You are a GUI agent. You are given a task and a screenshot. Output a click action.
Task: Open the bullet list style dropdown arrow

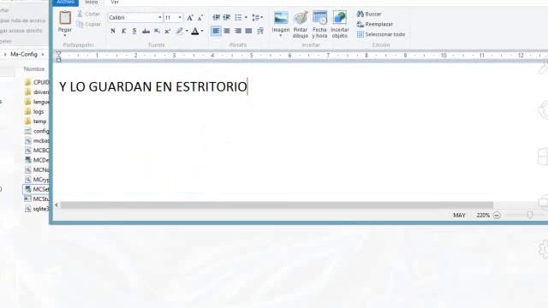tap(246, 17)
